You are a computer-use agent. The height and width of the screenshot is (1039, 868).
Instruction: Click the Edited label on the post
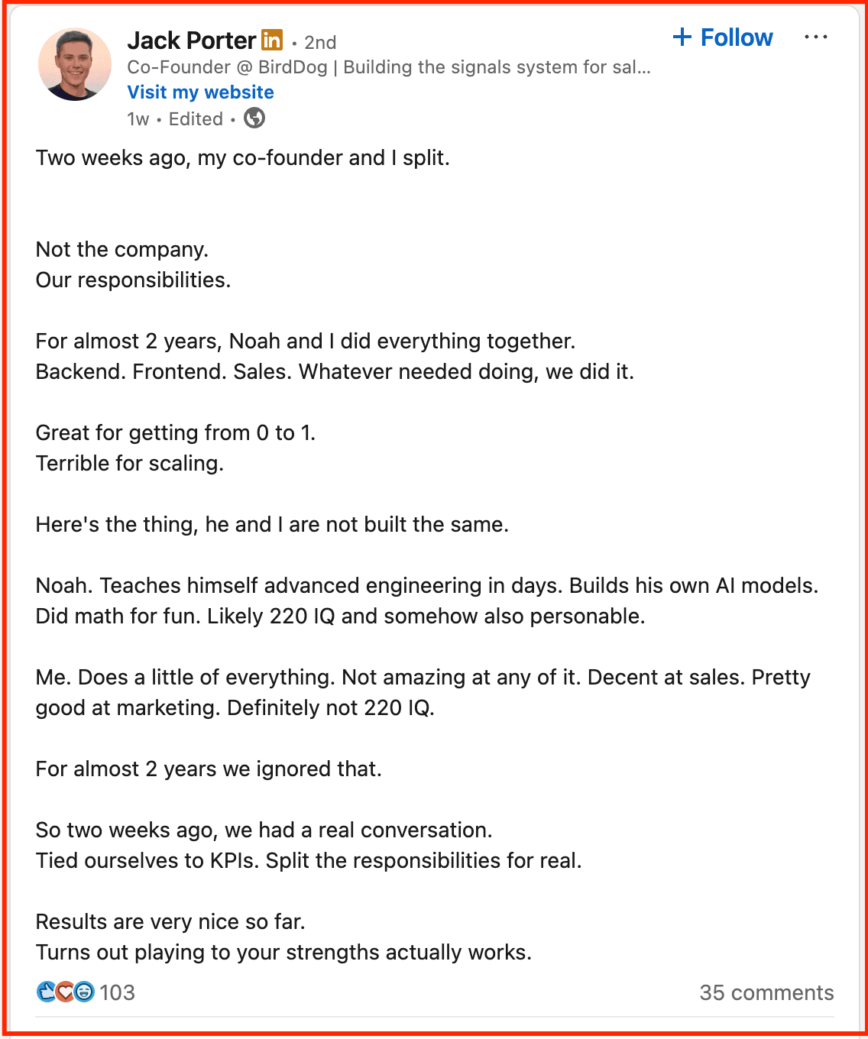(x=196, y=119)
